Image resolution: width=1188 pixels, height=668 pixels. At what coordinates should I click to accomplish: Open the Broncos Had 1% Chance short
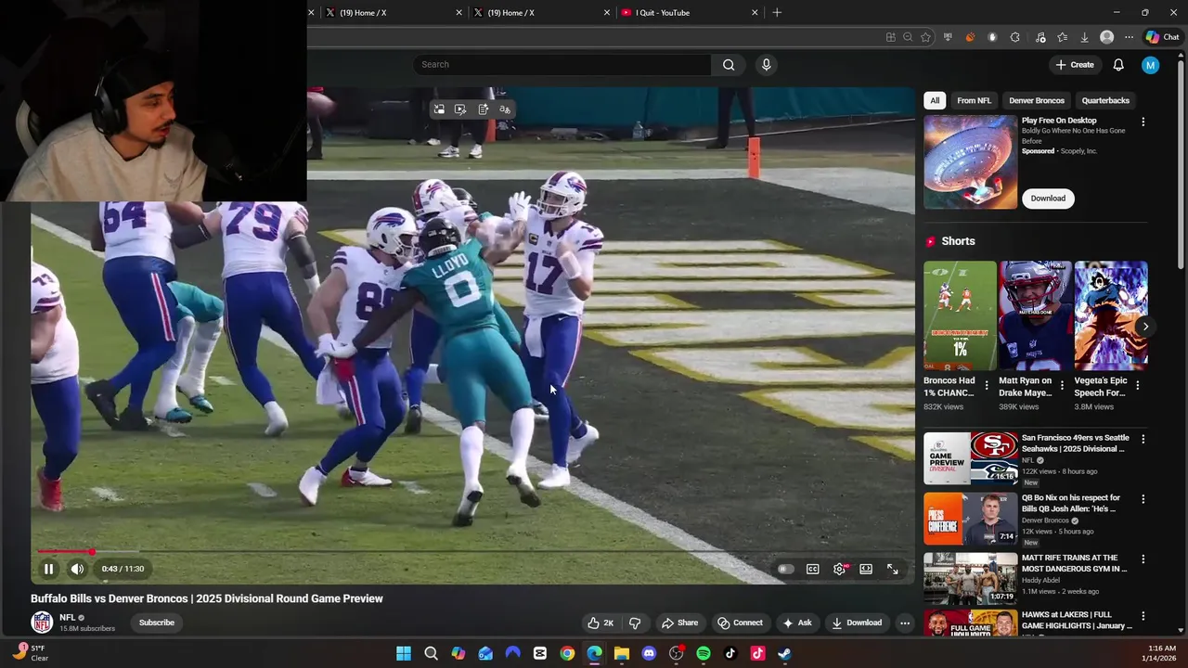coord(960,315)
